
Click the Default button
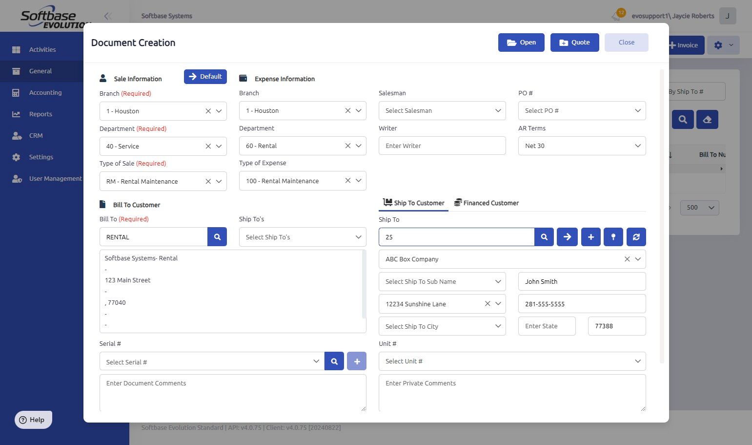click(x=205, y=77)
